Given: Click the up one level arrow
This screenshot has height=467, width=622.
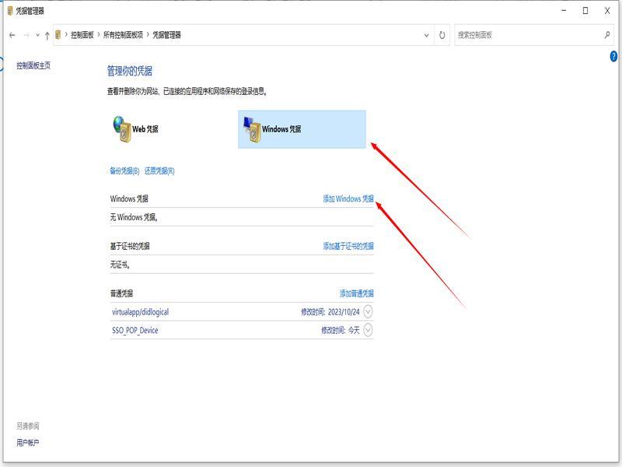Looking at the screenshot, I should 47,35.
